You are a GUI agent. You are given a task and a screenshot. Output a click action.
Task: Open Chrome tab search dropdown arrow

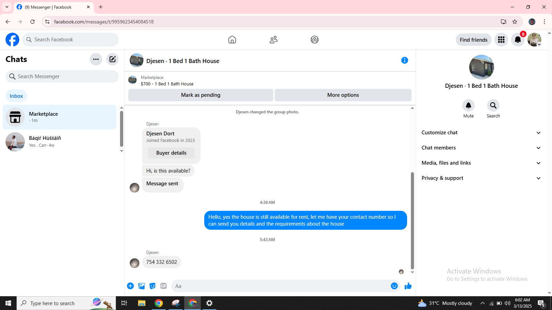point(7,7)
